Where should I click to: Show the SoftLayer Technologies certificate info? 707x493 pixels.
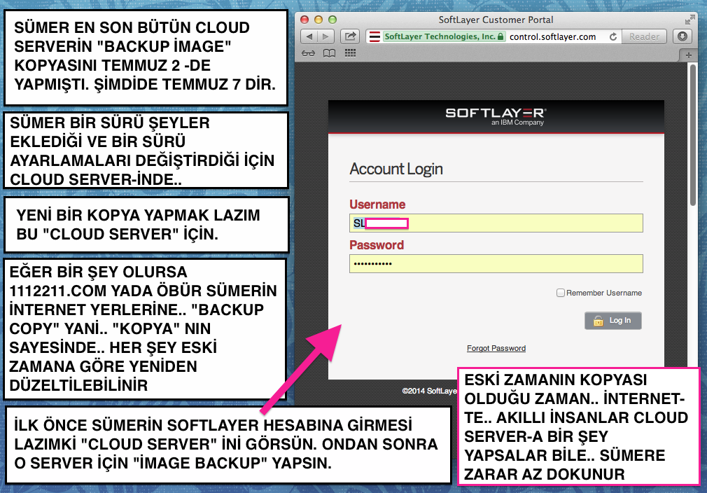point(444,36)
